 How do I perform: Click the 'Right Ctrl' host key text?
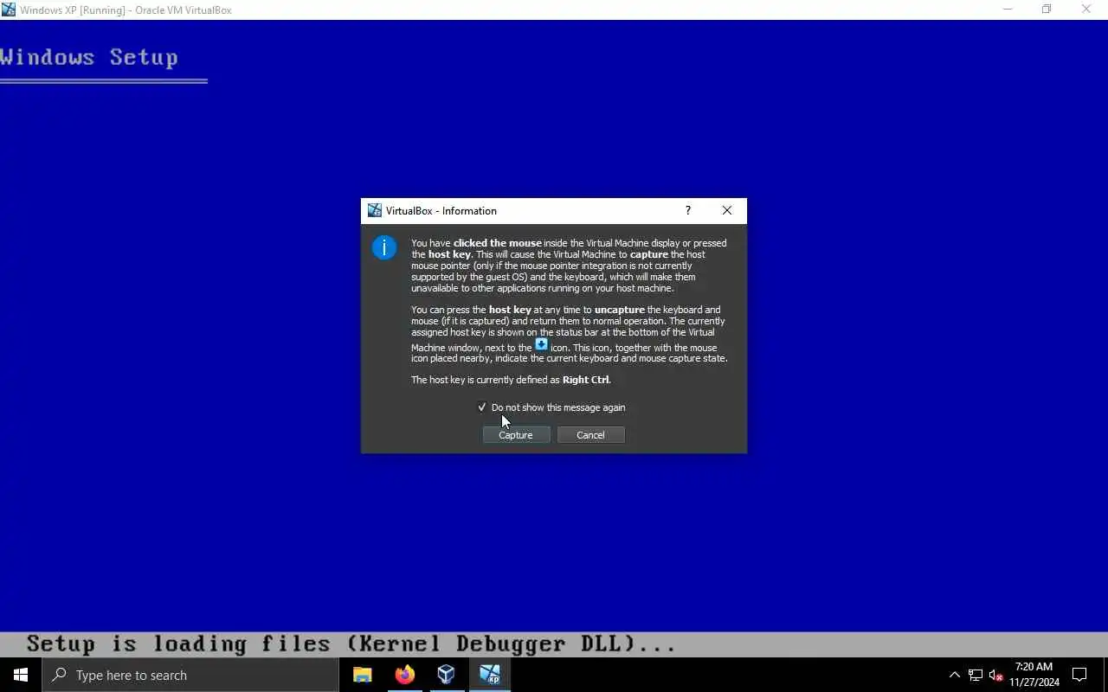586,380
